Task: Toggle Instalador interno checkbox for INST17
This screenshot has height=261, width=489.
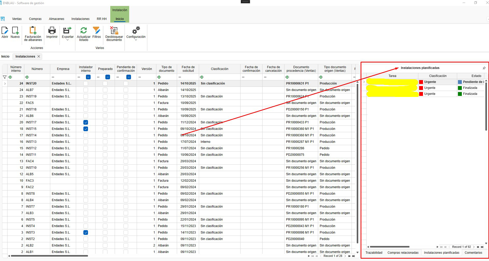Action: tap(86, 122)
